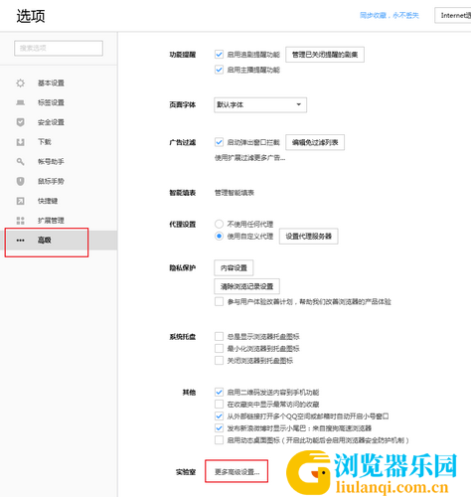The width and height of the screenshot is (471, 497).
Task: Click the 清除浏览记录设置 button
Action: [246, 286]
